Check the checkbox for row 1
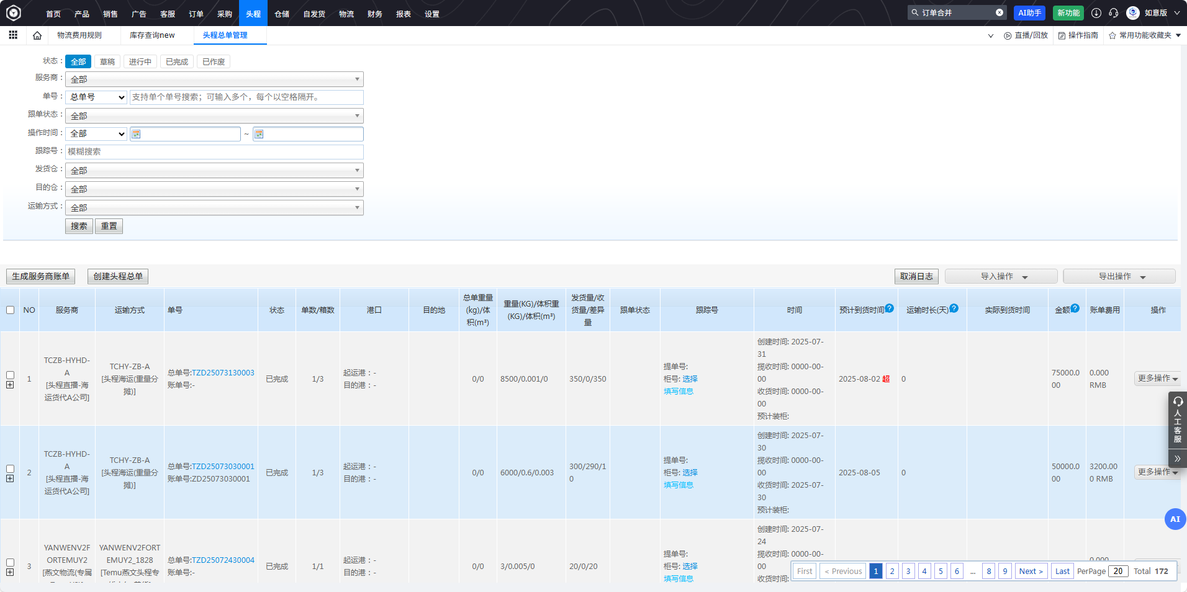The image size is (1187, 592). pyautogui.click(x=10, y=375)
